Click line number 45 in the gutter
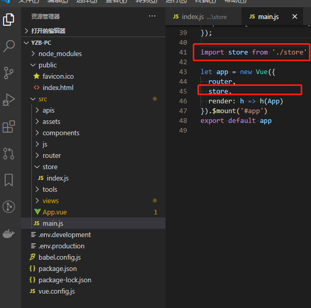This screenshot has height=308, width=311. (183, 91)
